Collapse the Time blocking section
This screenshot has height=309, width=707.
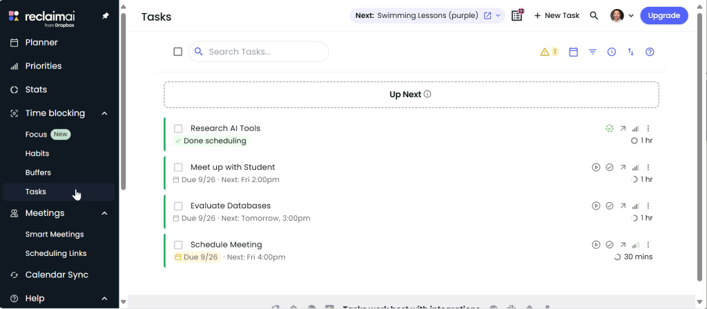coord(105,113)
